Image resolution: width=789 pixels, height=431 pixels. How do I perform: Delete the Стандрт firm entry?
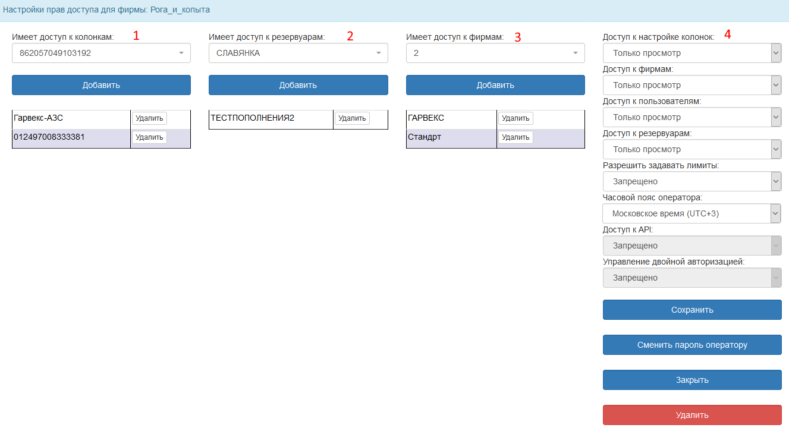pyautogui.click(x=515, y=137)
